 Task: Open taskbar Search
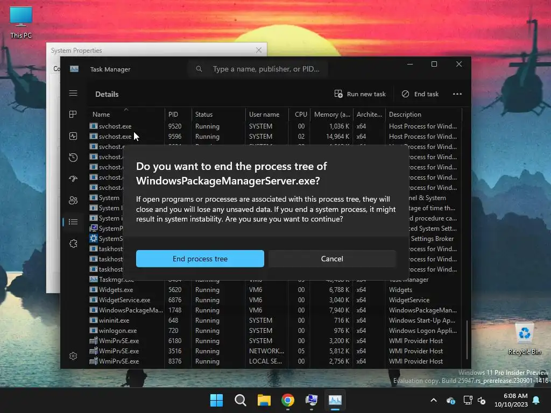click(241, 400)
